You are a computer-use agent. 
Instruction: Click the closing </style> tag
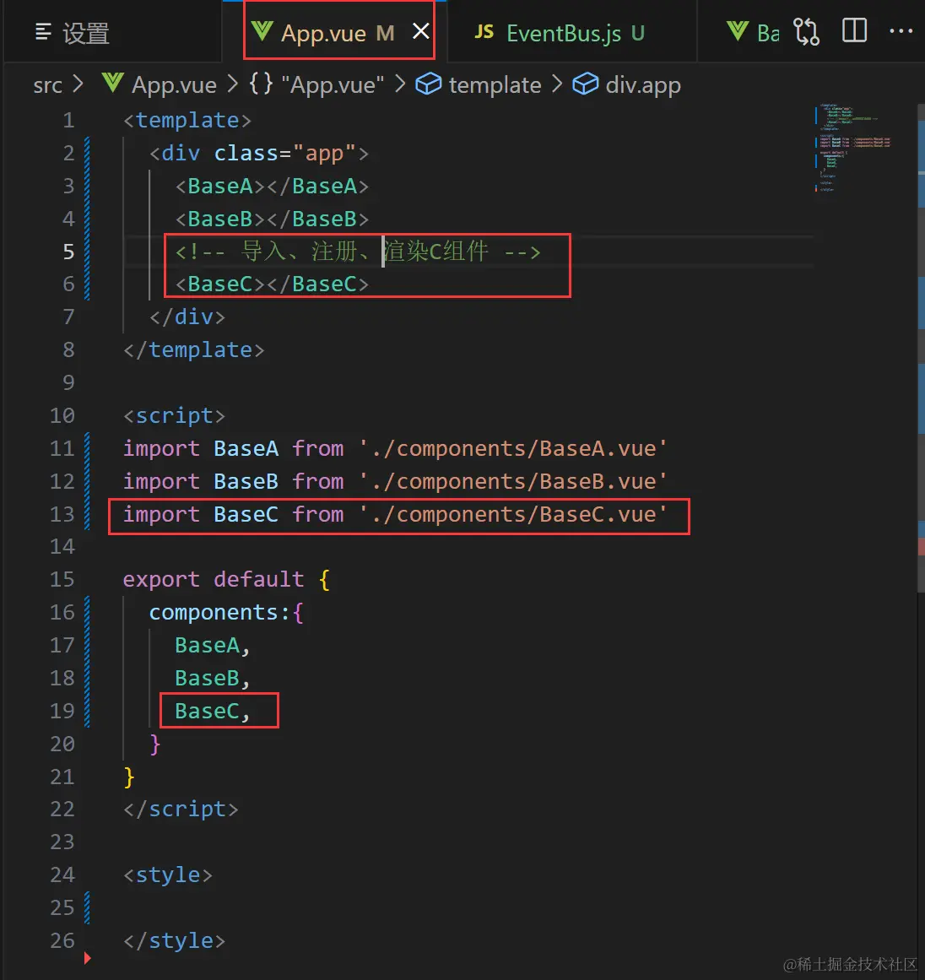(x=175, y=940)
